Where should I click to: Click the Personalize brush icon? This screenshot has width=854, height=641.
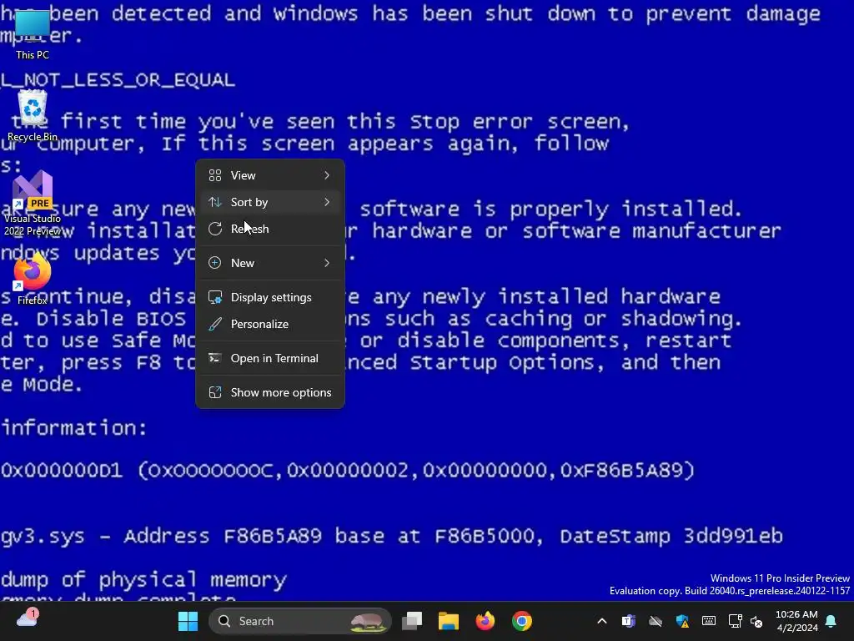point(215,324)
